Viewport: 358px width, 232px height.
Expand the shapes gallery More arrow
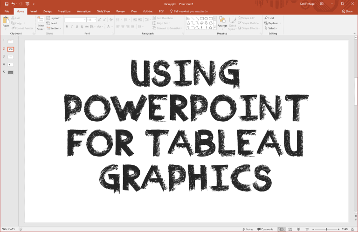[x=215, y=27]
